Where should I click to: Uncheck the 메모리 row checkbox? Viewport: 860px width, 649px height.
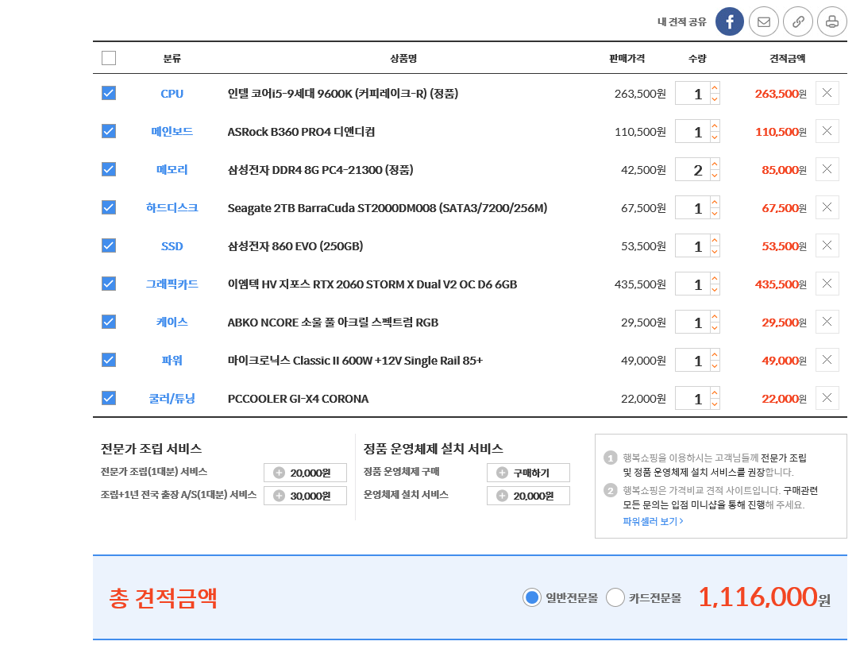coord(109,169)
